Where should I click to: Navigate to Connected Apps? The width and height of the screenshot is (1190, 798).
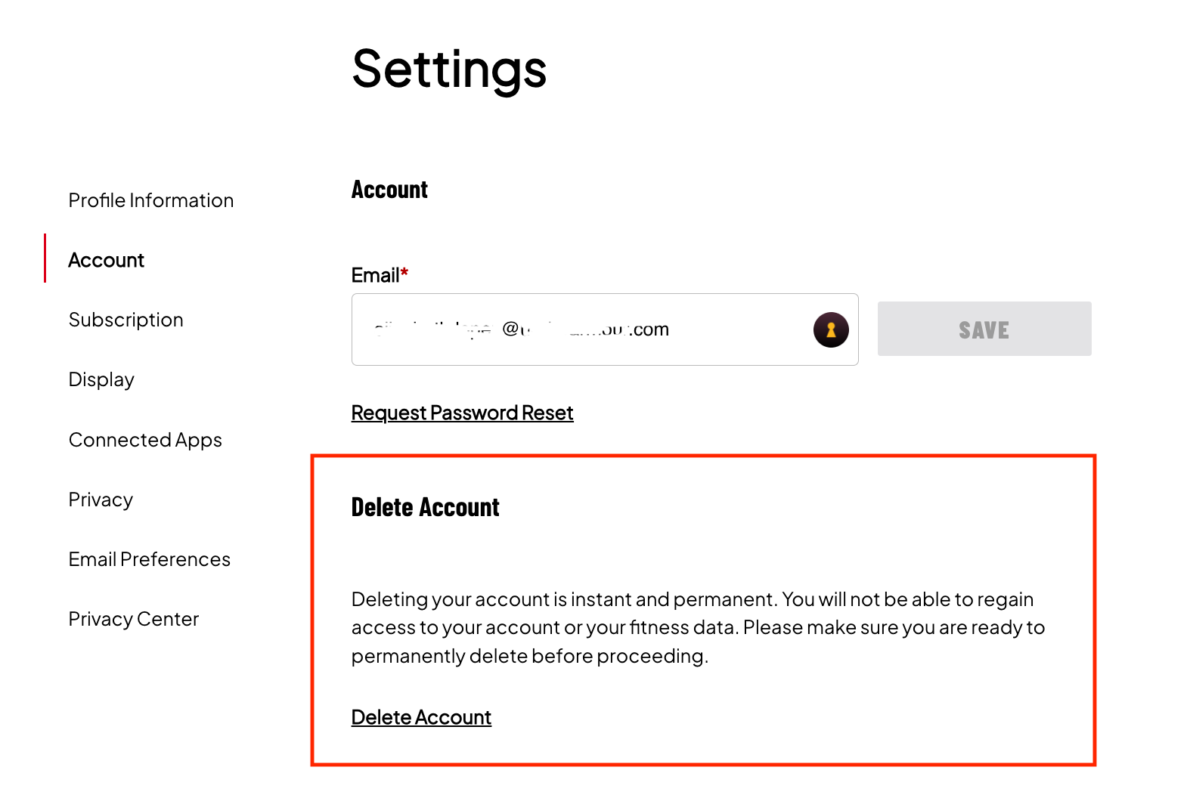(145, 440)
